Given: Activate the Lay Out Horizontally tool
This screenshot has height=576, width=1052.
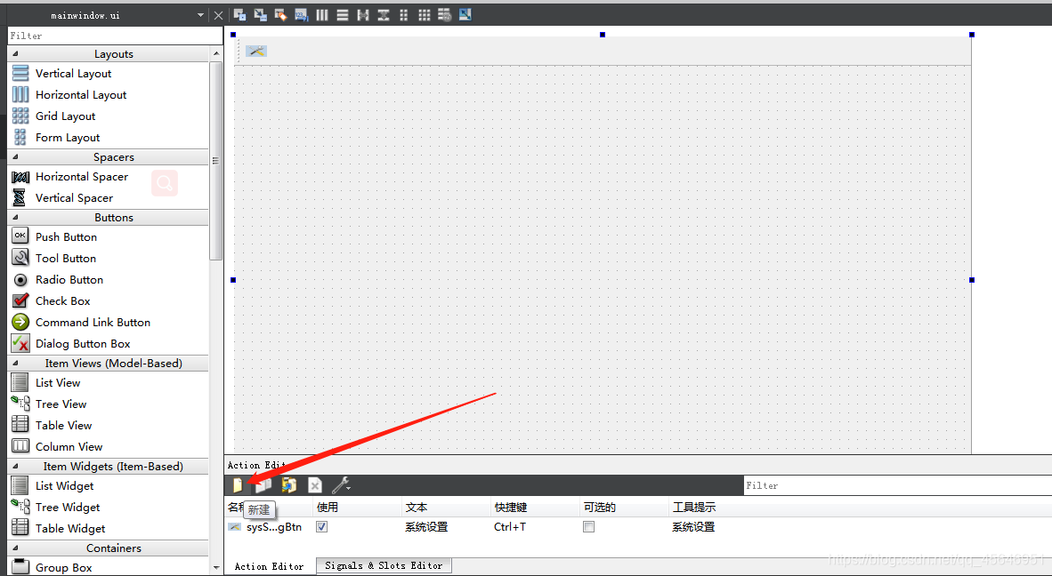Looking at the screenshot, I should coord(322,14).
